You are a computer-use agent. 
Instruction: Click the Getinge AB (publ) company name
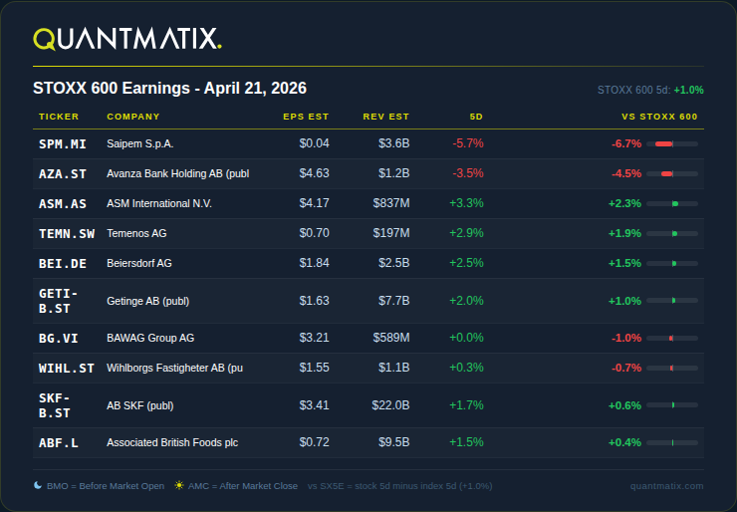(x=148, y=301)
